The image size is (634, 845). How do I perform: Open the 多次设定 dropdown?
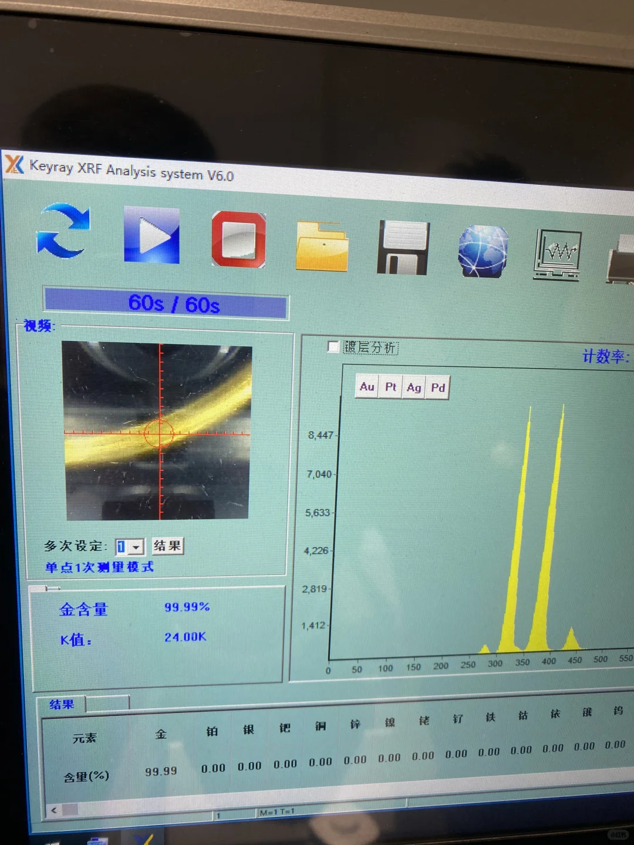click(x=136, y=547)
